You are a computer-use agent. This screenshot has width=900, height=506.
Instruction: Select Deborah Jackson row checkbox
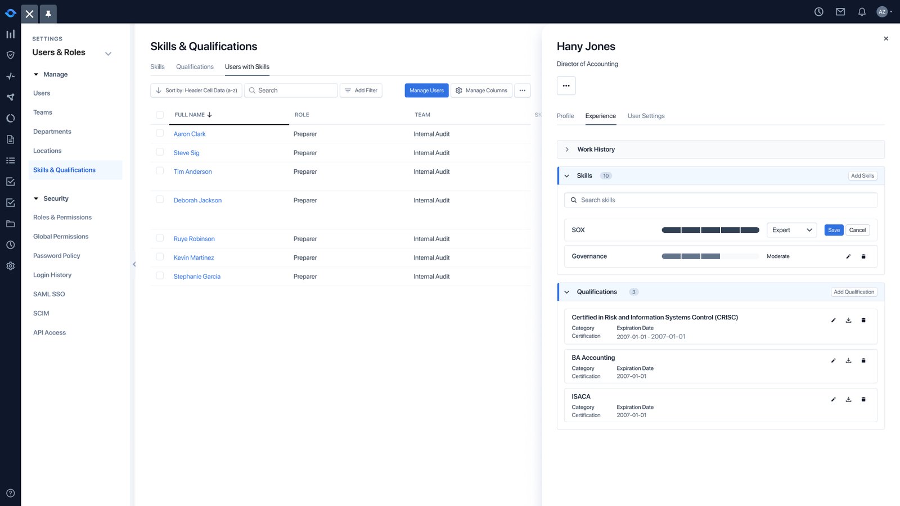pos(160,200)
